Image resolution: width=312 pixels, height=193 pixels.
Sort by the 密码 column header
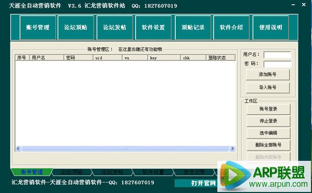[78, 58]
